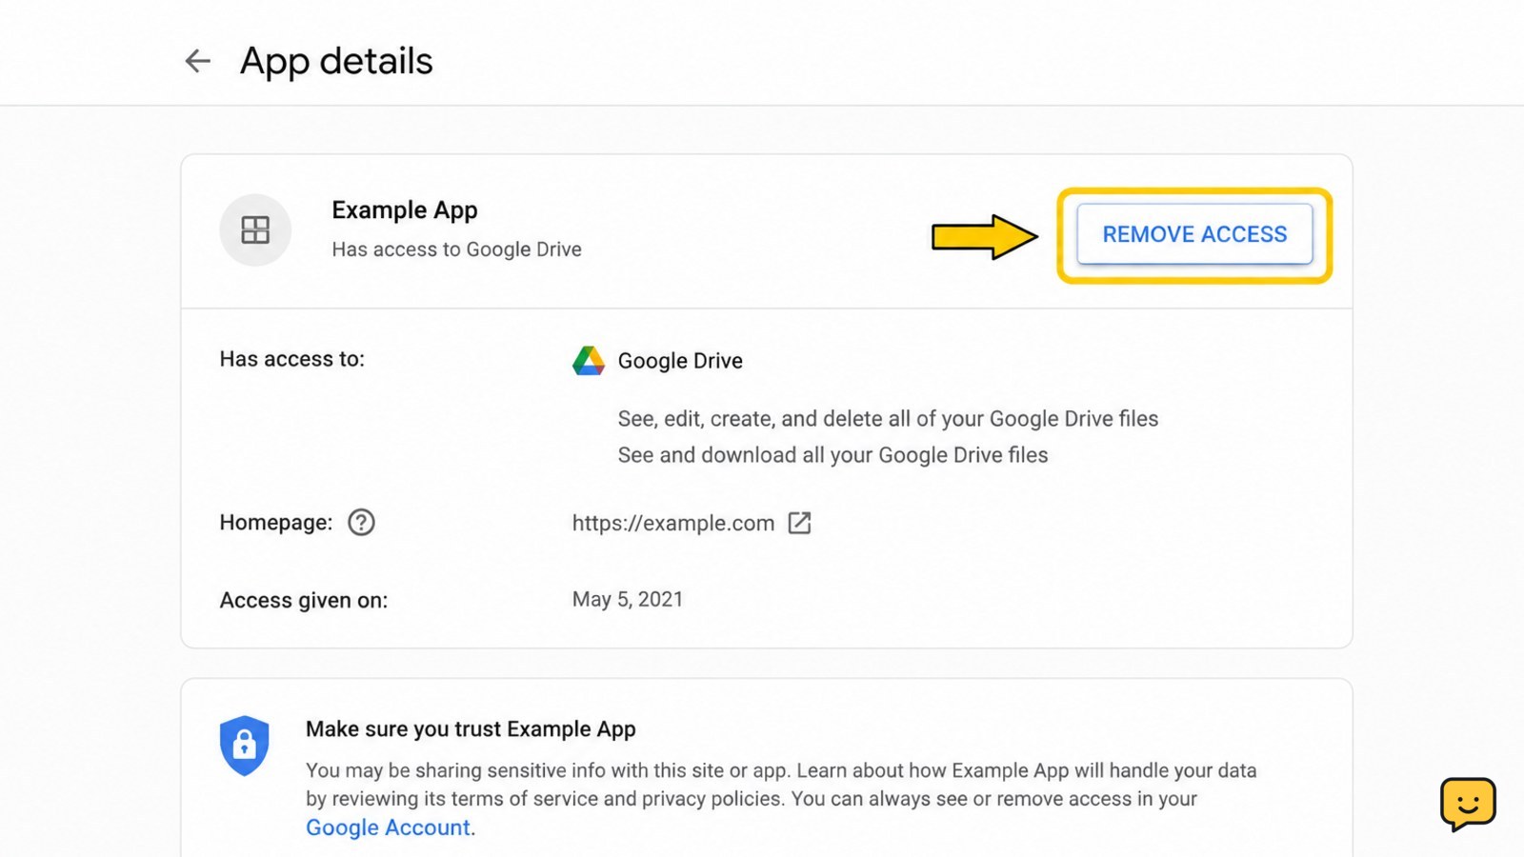This screenshot has height=857, width=1524.
Task: Click the blue shield lock icon
Action: pyautogui.click(x=245, y=746)
